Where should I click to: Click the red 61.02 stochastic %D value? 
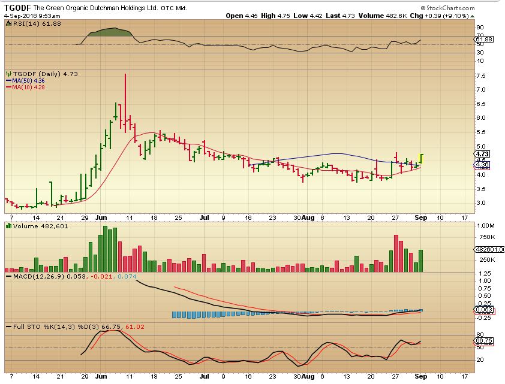click(135, 326)
